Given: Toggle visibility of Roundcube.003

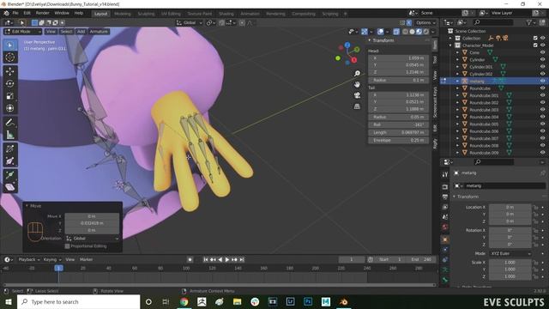Looking at the screenshot, I should click(x=542, y=110).
